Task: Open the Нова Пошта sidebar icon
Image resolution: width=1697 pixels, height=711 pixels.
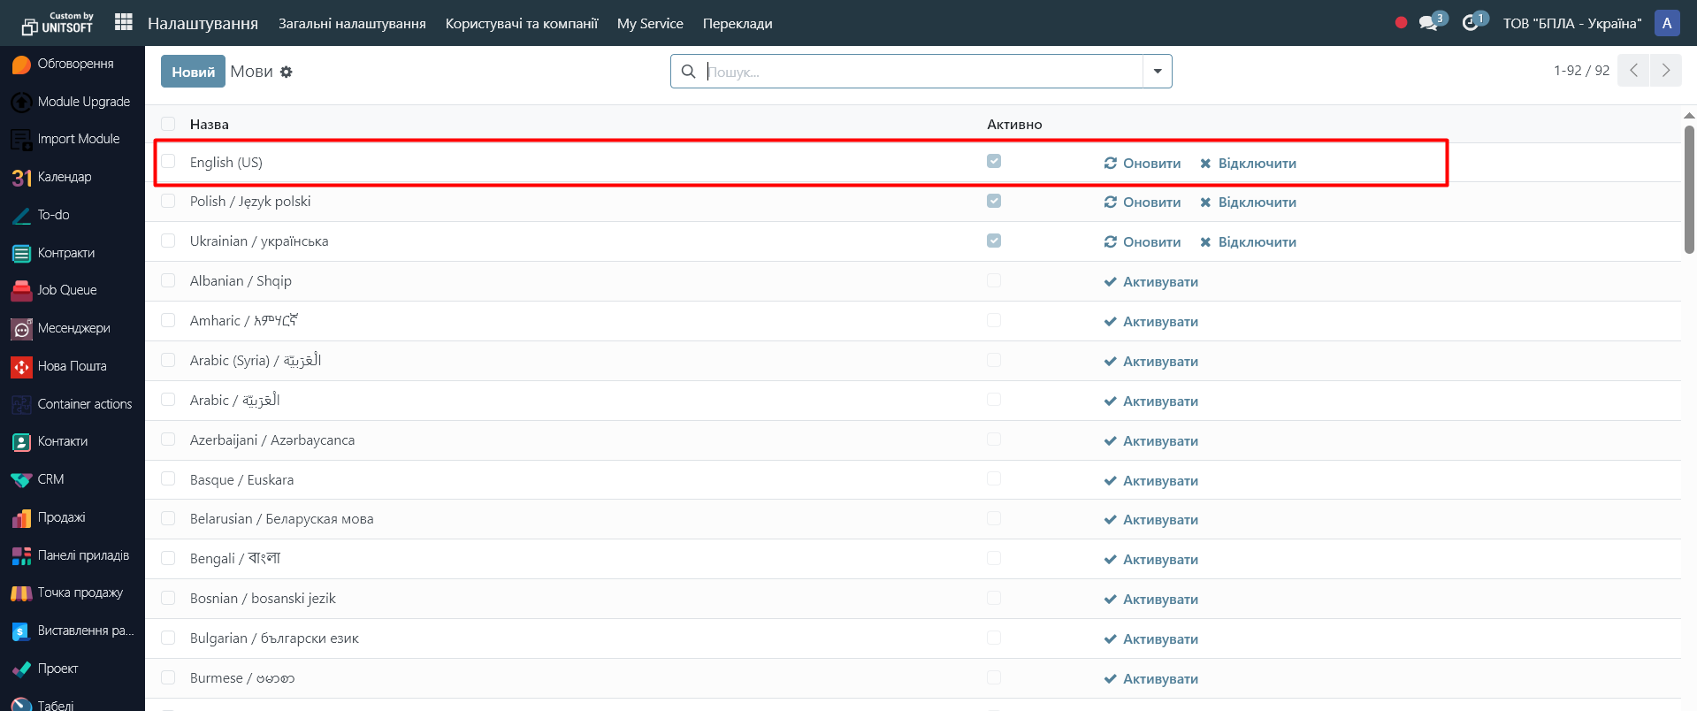Action: point(22,367)
